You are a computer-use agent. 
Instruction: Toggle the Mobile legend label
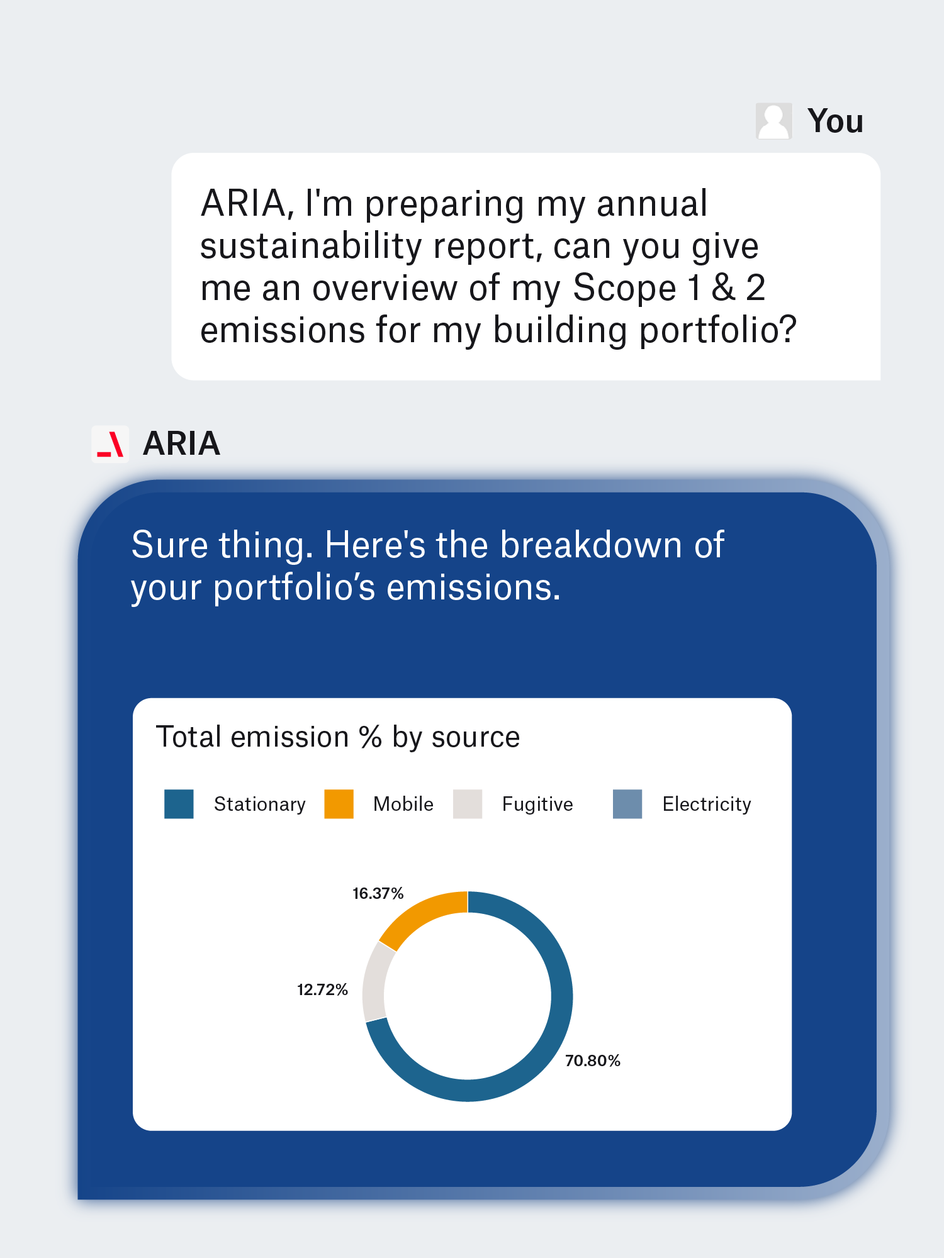403,804
